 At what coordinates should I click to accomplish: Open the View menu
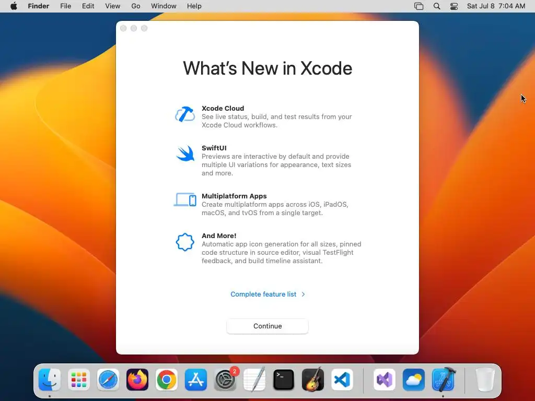pos(113,6)
